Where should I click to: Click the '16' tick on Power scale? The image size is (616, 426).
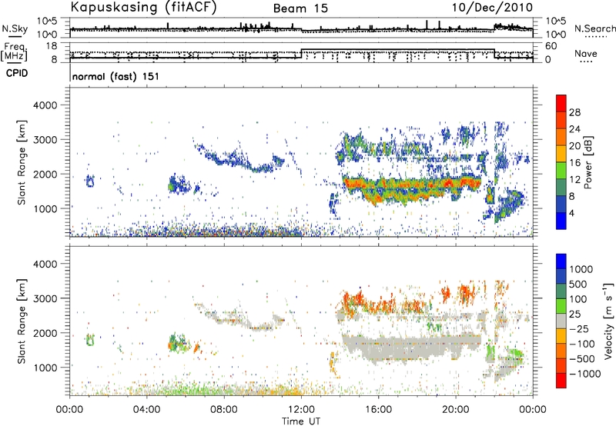click(574, 163)
